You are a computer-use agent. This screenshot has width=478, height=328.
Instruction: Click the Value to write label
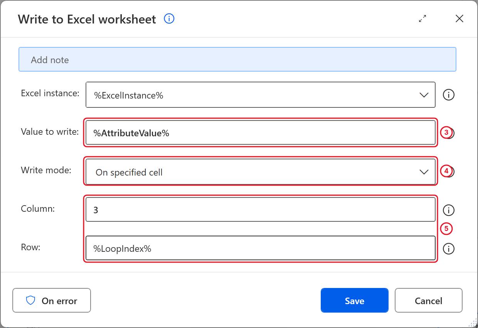point(50,132)
